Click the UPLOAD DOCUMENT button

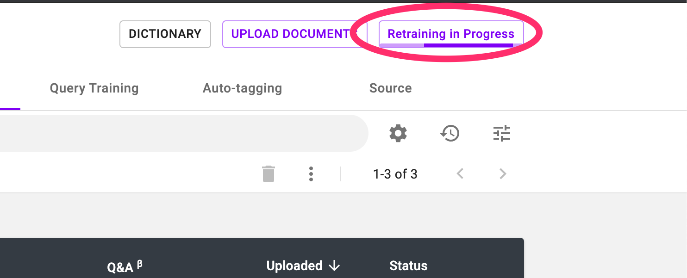295,34
